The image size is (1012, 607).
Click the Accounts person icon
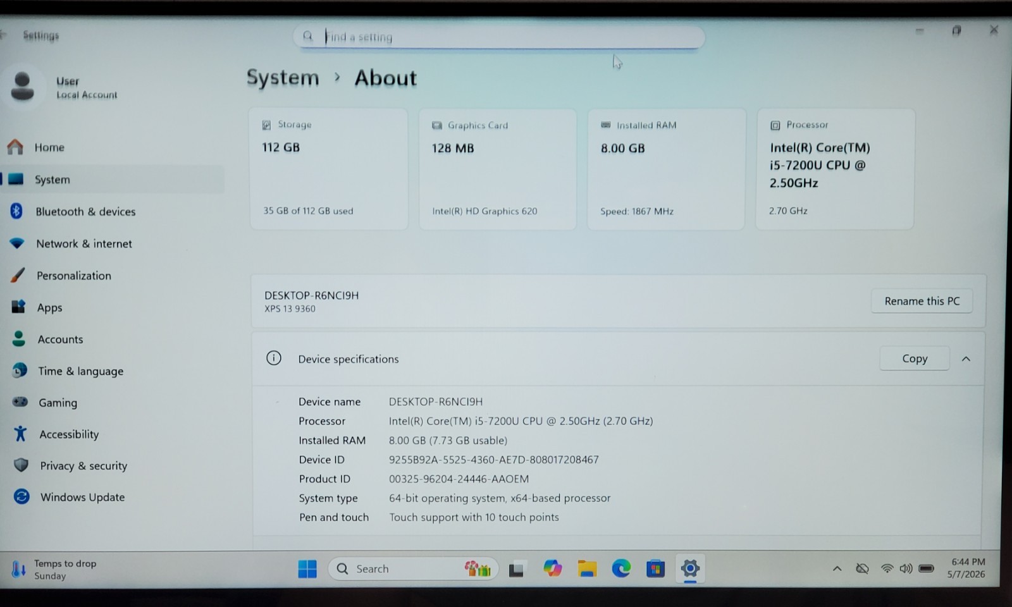tap(19, 339)
